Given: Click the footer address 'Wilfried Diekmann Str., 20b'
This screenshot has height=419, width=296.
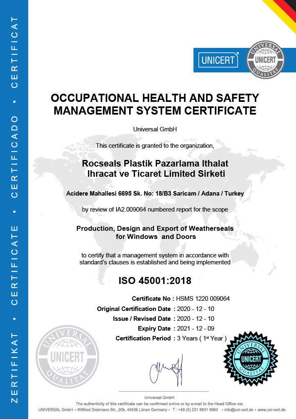Looking at the screenshot, I should point(101,410).
